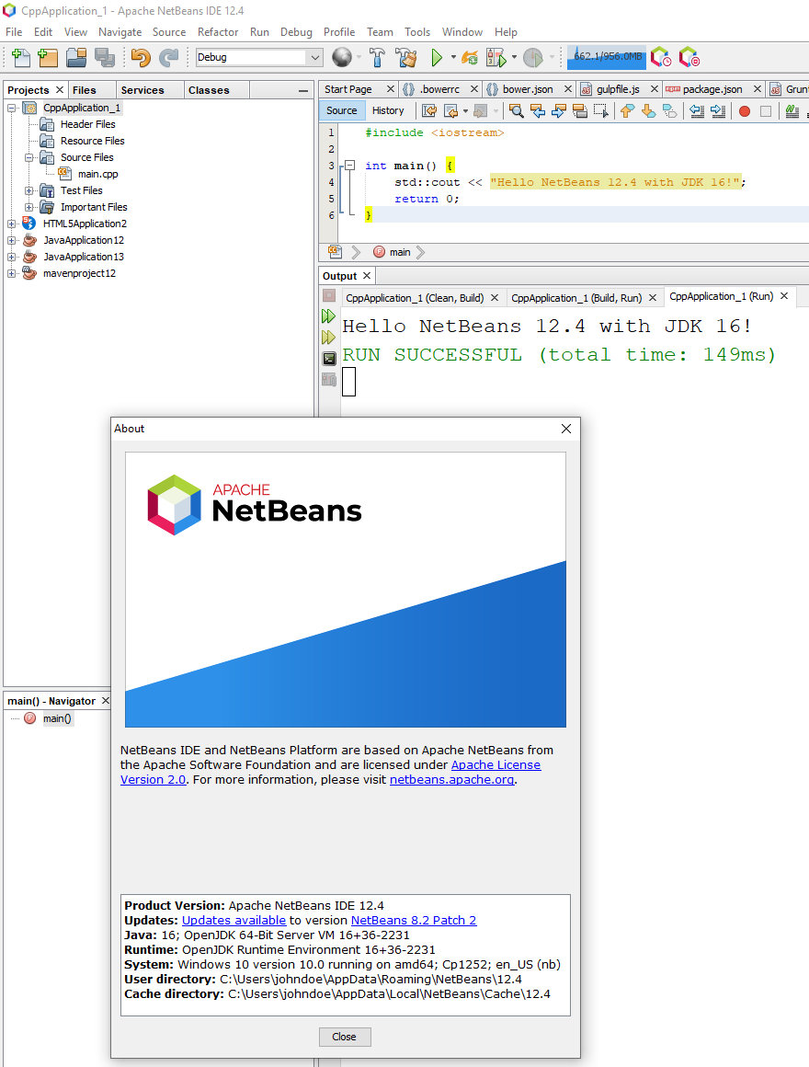Open the Updates available link
The image size is (809, 1067).
pos(234,920)
